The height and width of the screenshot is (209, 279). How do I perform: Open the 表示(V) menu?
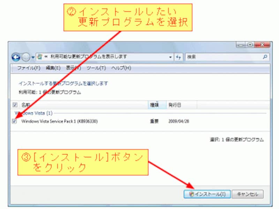point(74,68)
